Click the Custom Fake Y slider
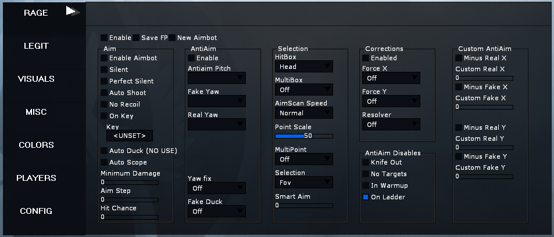This screenshot has width=554, height=237. coord(484,176)
